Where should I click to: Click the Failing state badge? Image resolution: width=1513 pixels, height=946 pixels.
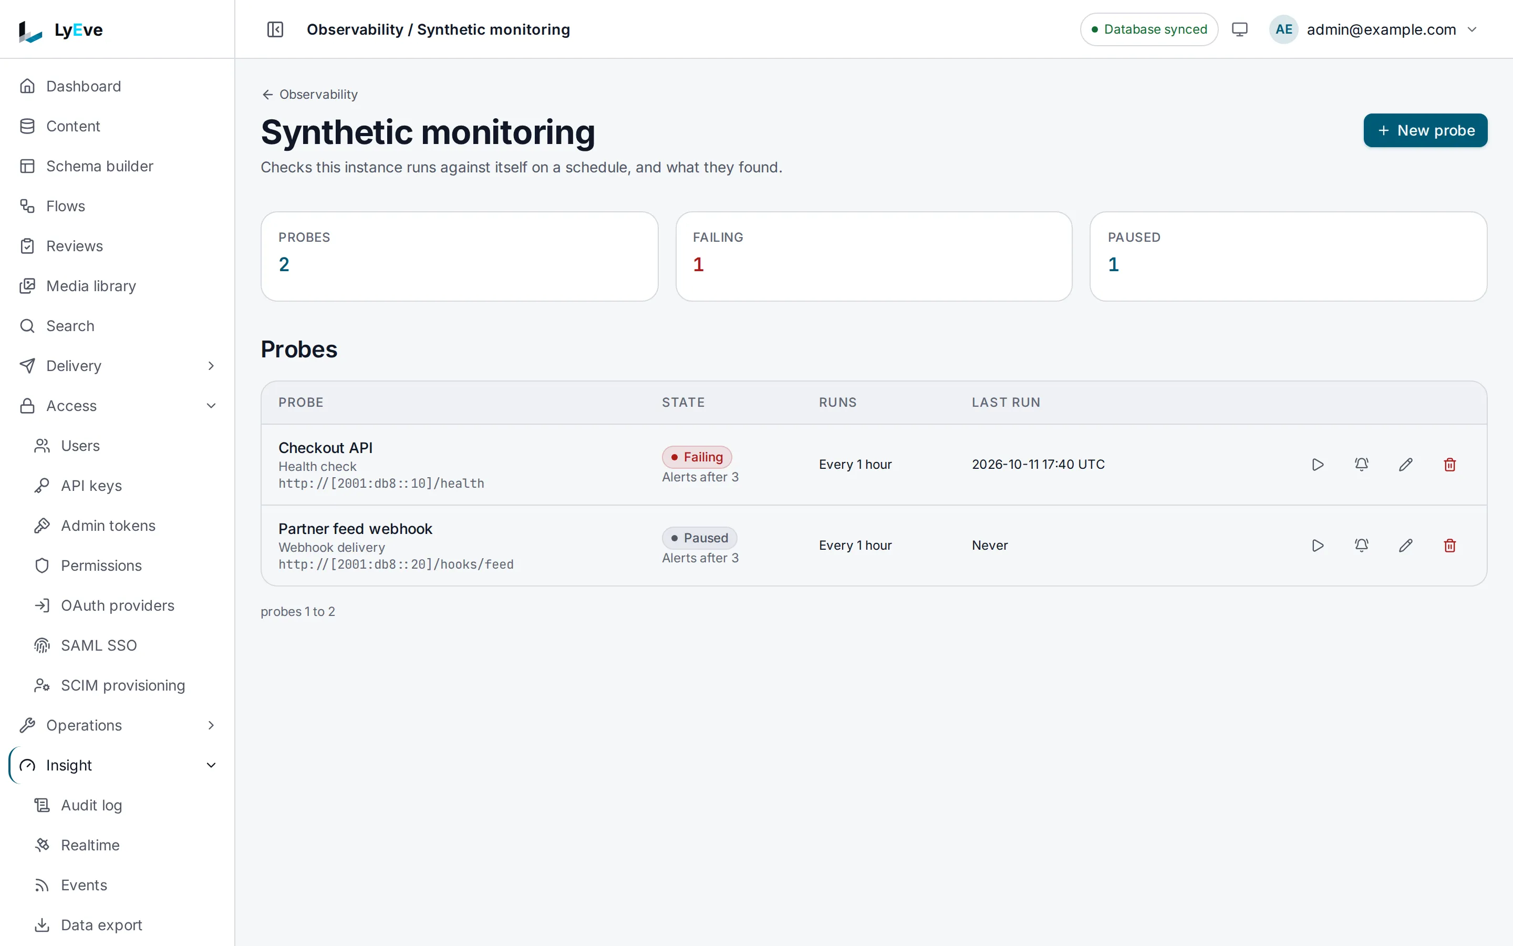coord(697,457)
